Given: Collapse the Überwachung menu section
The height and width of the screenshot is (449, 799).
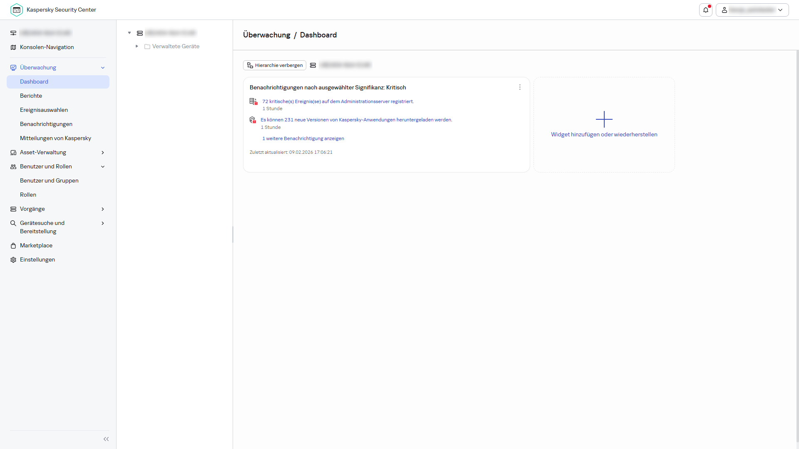Looking at the screenshot, I should pyautogui.click(x=103, y=68).
